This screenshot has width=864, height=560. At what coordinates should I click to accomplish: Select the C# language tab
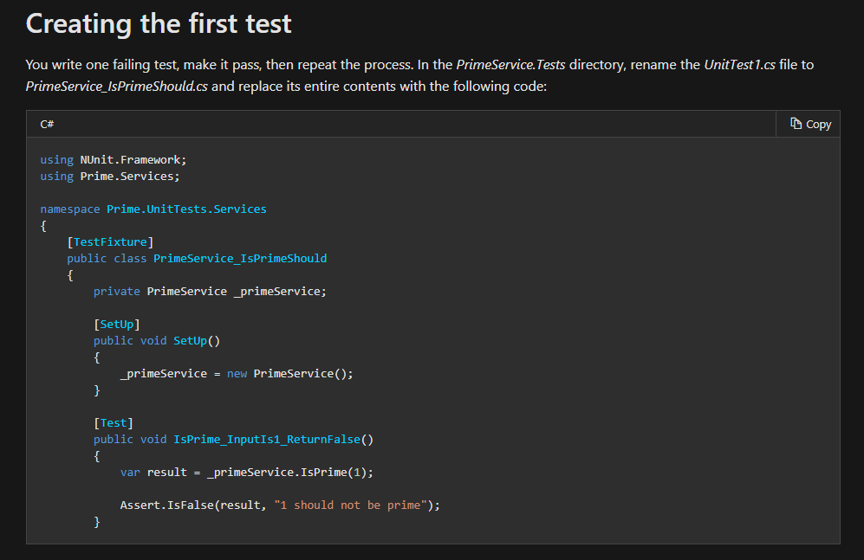click(x=46, y=124)
